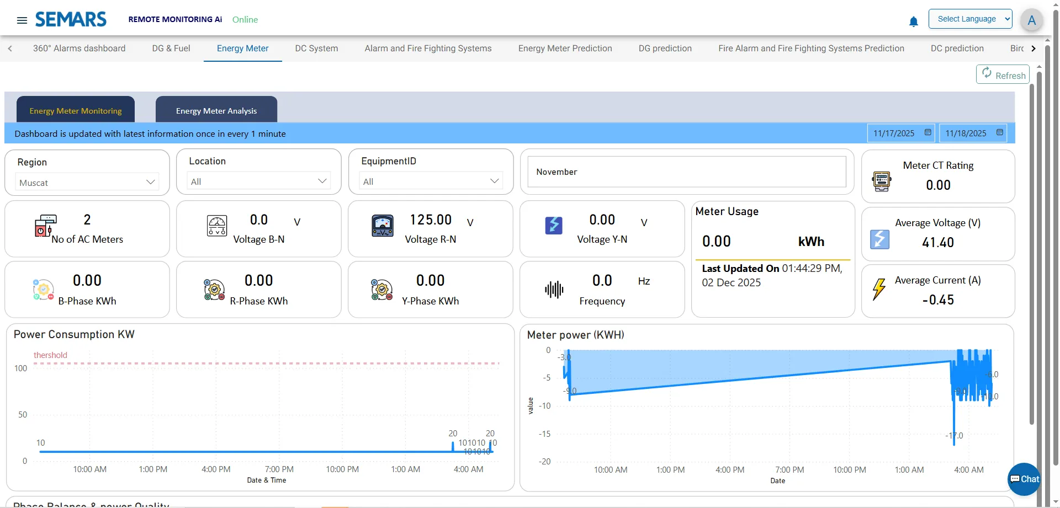This screenshot has height=508, width=1060.
Task: Expand the Location dropdown
Action: pos(259,181)
